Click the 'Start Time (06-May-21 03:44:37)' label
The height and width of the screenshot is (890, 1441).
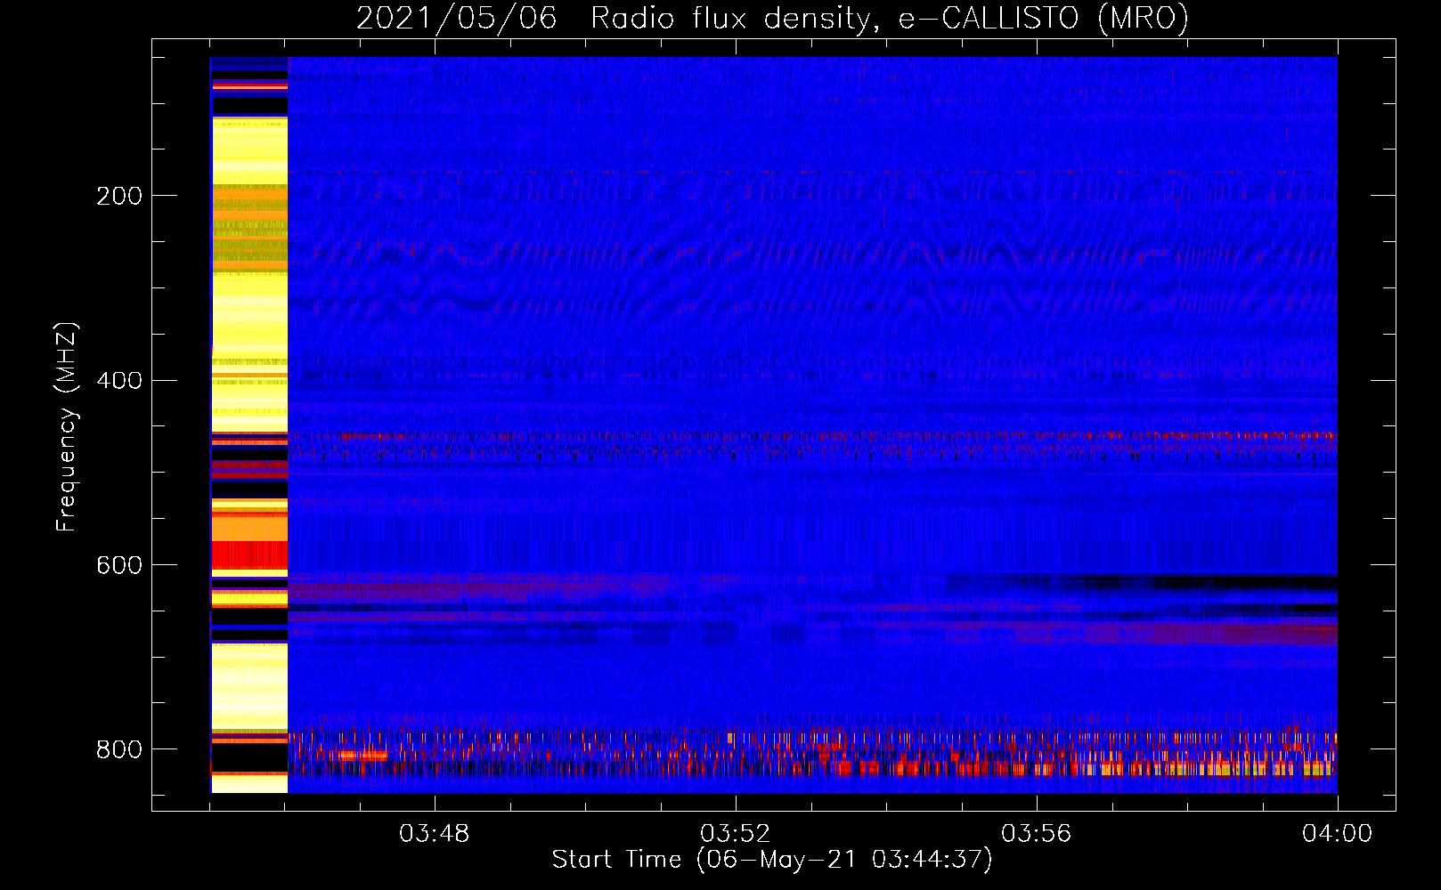pos(772,860)
